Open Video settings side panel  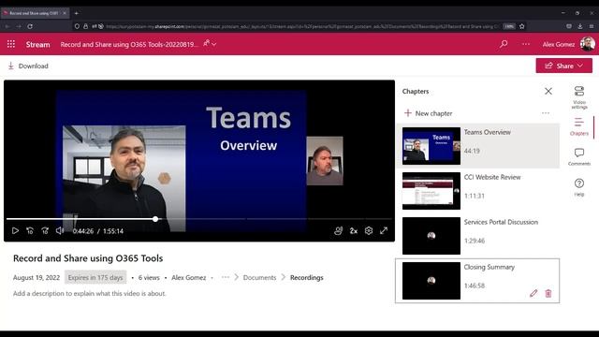(x=579, y=97)
